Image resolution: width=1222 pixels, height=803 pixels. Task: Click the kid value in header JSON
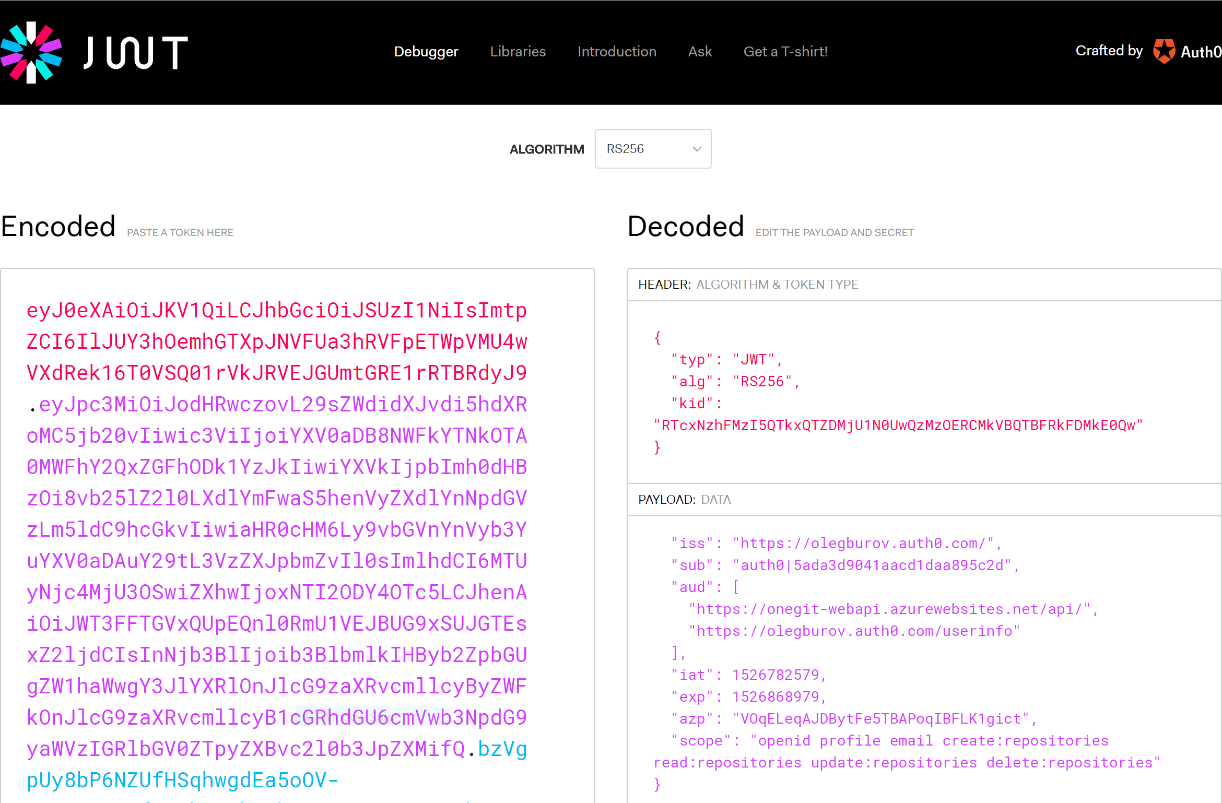[x=898, y=426]
